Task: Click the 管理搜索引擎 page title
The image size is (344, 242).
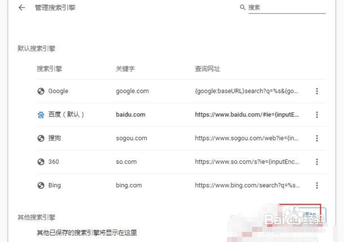Action: coord(55,8)
